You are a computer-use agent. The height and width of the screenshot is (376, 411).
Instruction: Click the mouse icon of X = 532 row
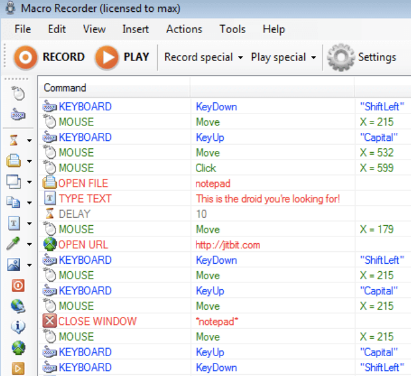(49, 152)
